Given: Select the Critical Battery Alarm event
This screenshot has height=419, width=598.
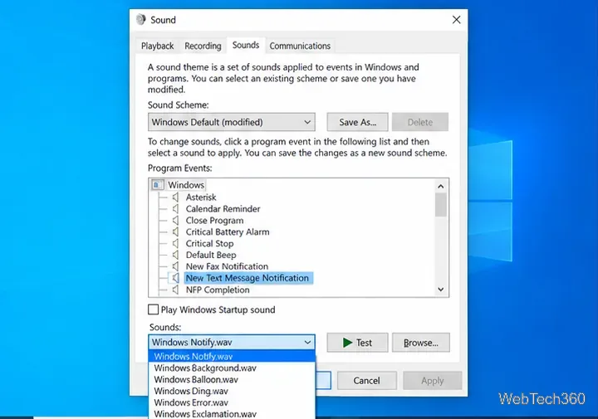Looking at the screenshot, I should coord(228,232).
